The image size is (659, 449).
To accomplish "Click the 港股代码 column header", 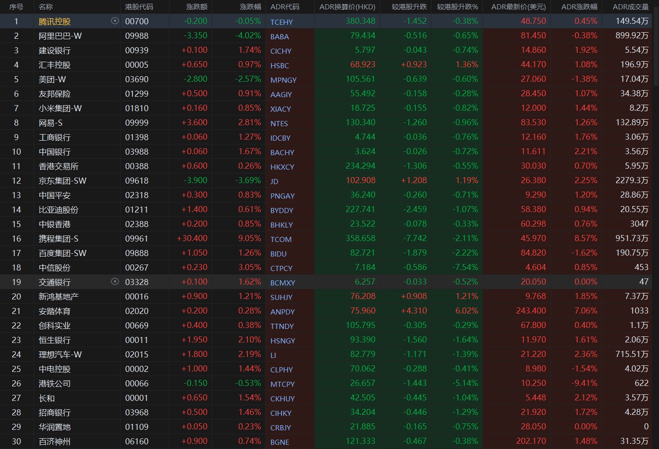I will 139,7.
